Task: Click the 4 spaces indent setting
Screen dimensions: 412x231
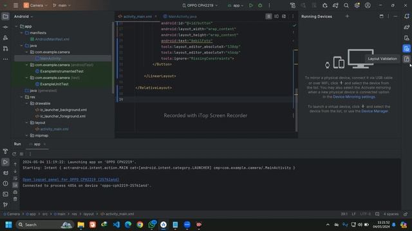Action: click(x=391, y=214)
